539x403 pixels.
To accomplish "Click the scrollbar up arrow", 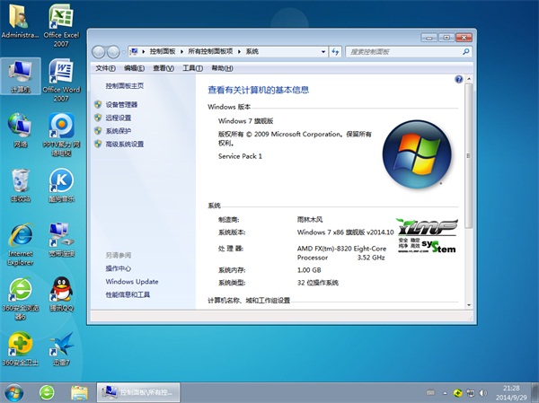I will pyautogui.click(x=469, y=79).
